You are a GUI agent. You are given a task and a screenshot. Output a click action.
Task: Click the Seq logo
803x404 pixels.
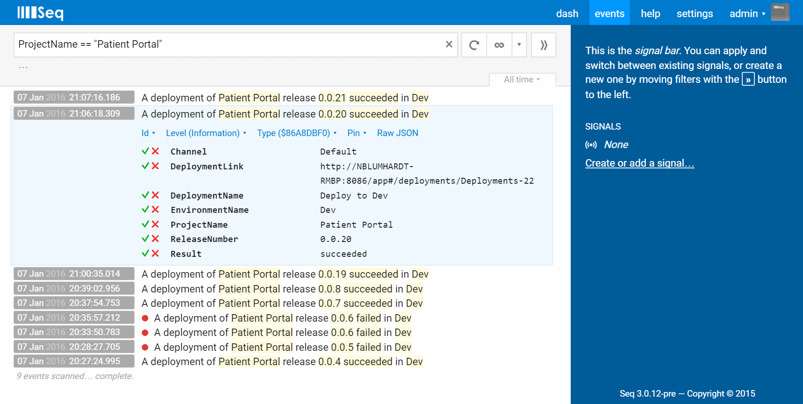click(40, 12)
